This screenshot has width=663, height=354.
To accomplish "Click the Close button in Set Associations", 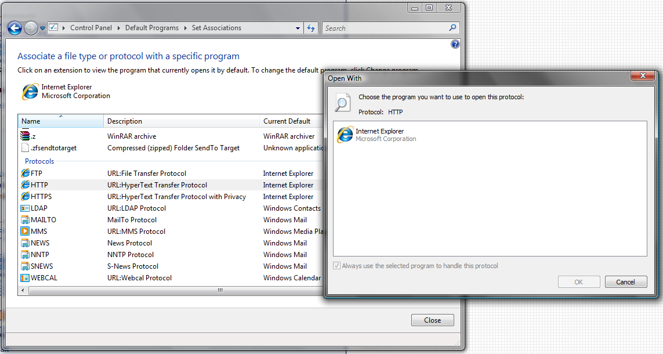I will 433,320.
